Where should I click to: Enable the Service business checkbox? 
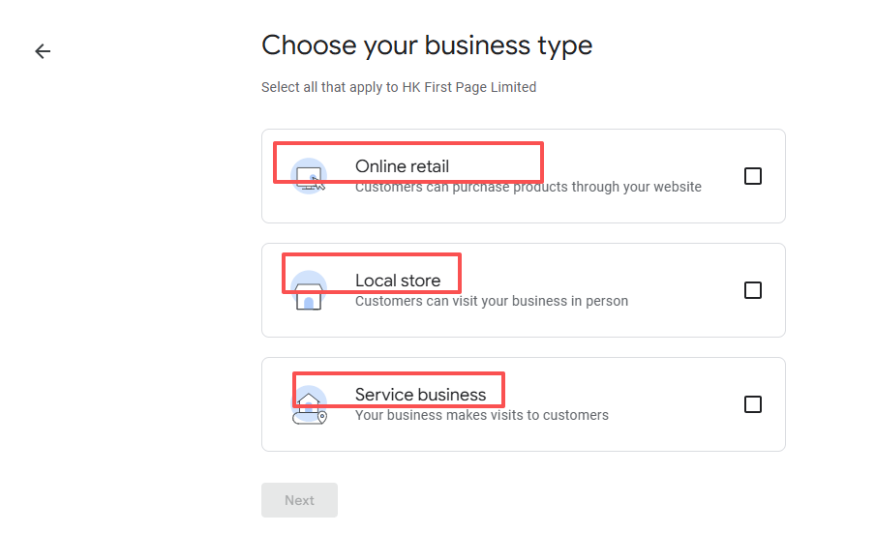(753, 404)
